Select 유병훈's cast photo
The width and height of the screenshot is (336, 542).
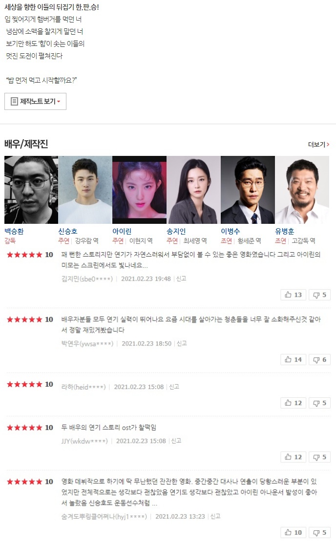click(x=302, y=190)
